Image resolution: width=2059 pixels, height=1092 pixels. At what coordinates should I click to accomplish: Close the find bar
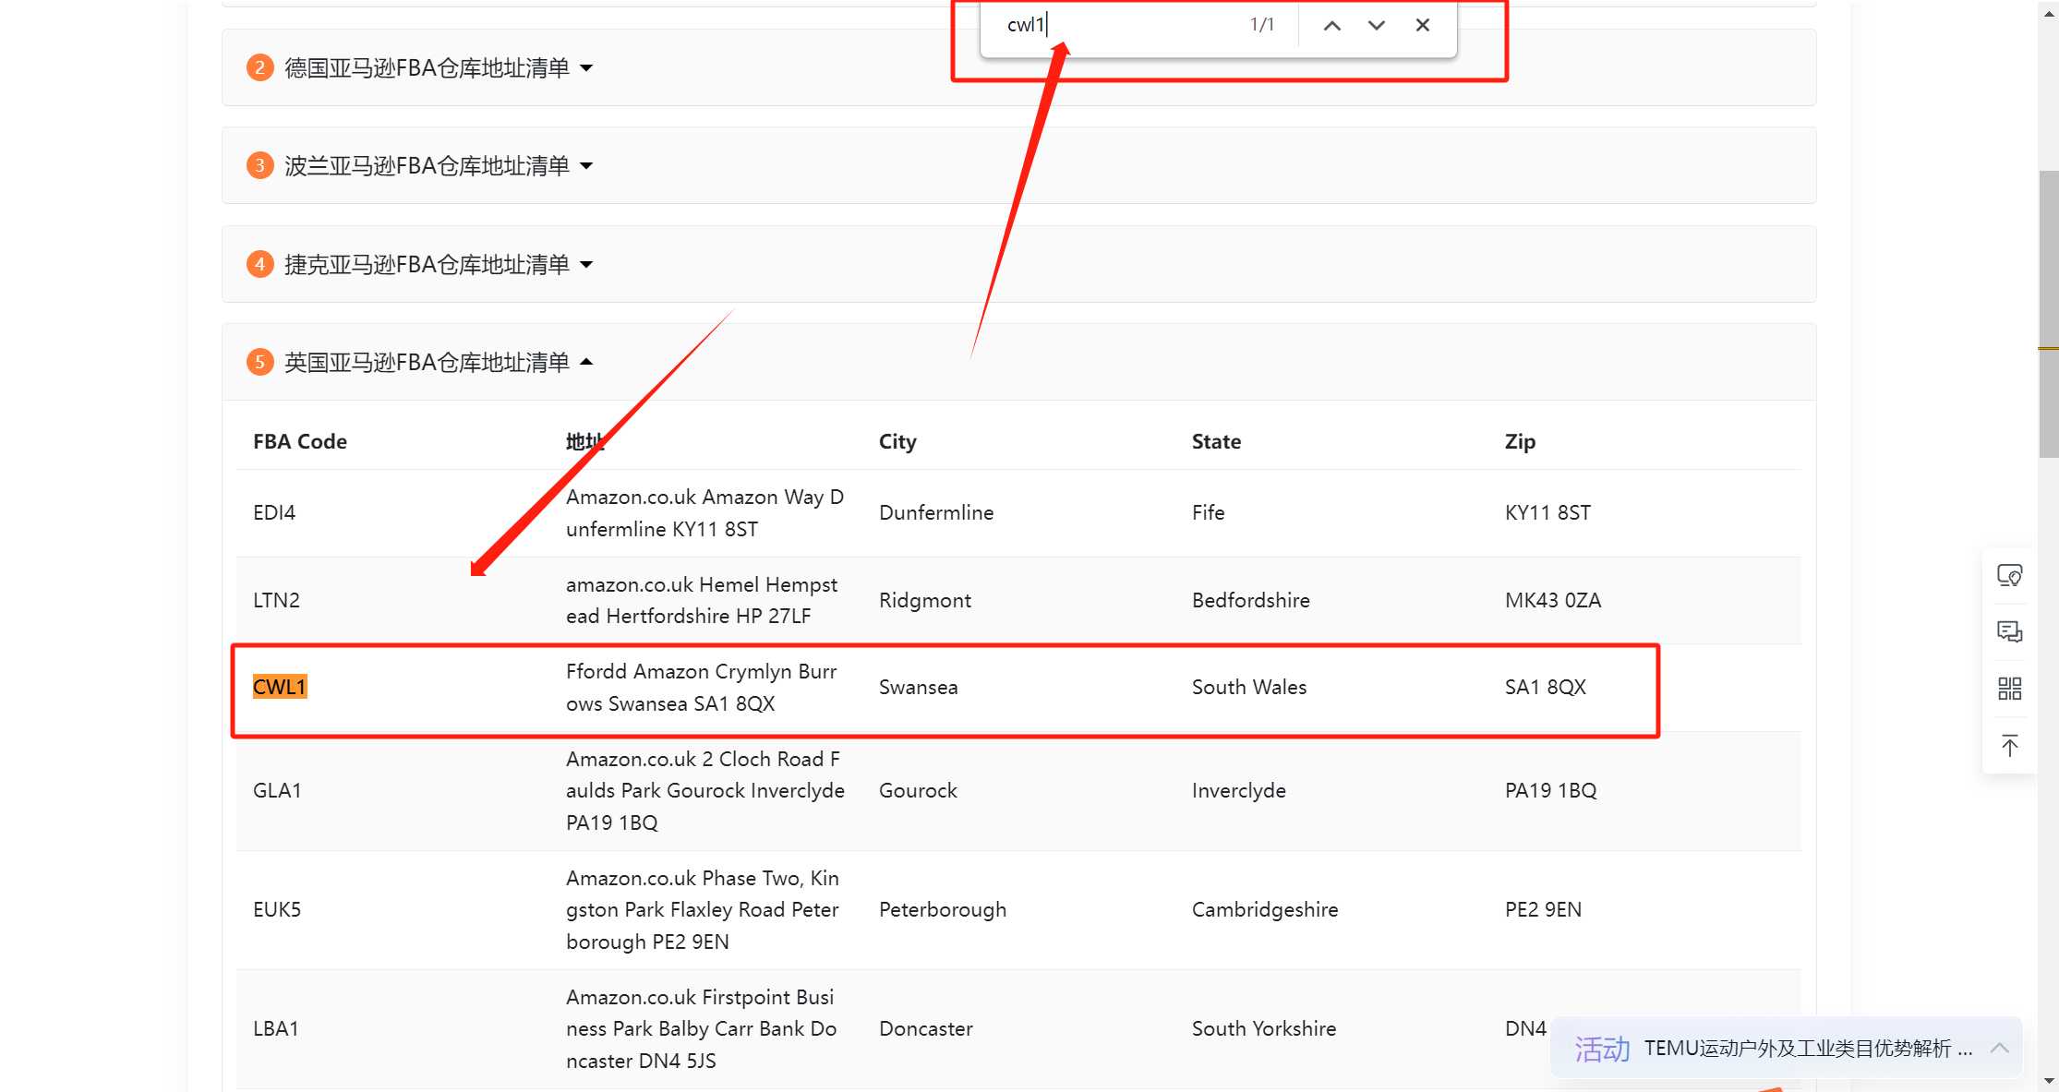(x=1422, y=26)
